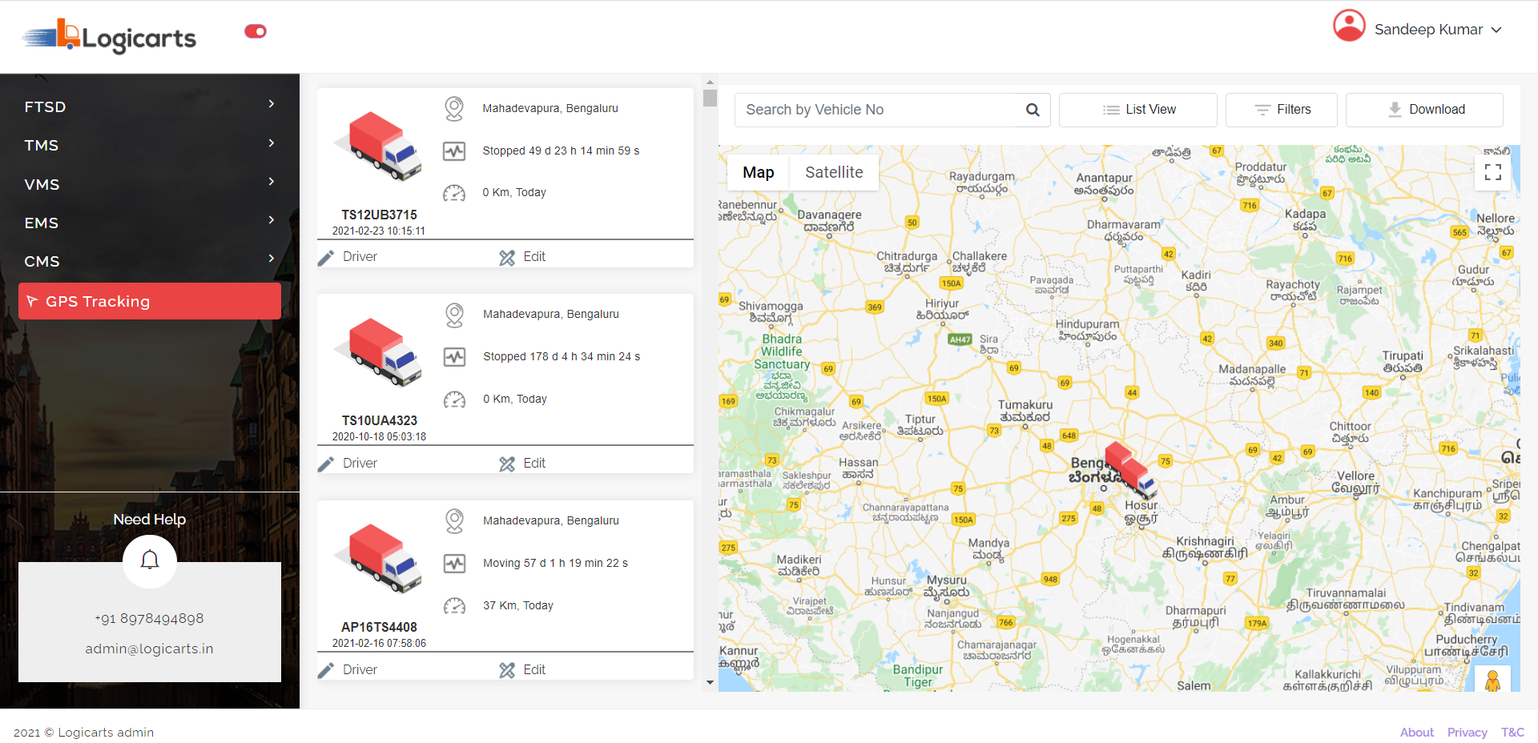
Task: Click the Download button
Action: click(1424, 110)
